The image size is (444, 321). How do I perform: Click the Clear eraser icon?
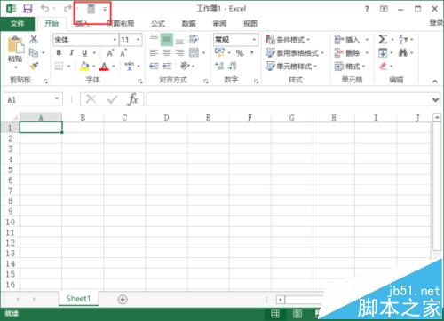(383, 66)
